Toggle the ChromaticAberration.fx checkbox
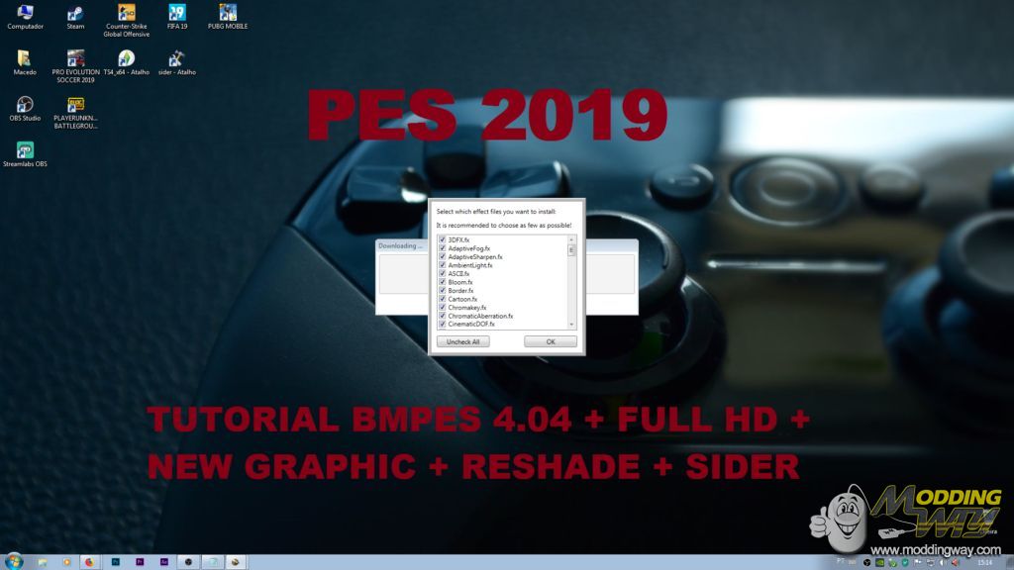This screenshot has width=1014, height=570. 443,316
